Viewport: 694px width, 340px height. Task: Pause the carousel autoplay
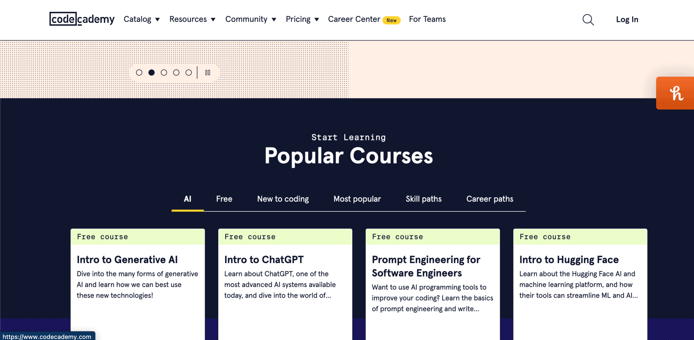pyautogui.click(x=208, y=72)
